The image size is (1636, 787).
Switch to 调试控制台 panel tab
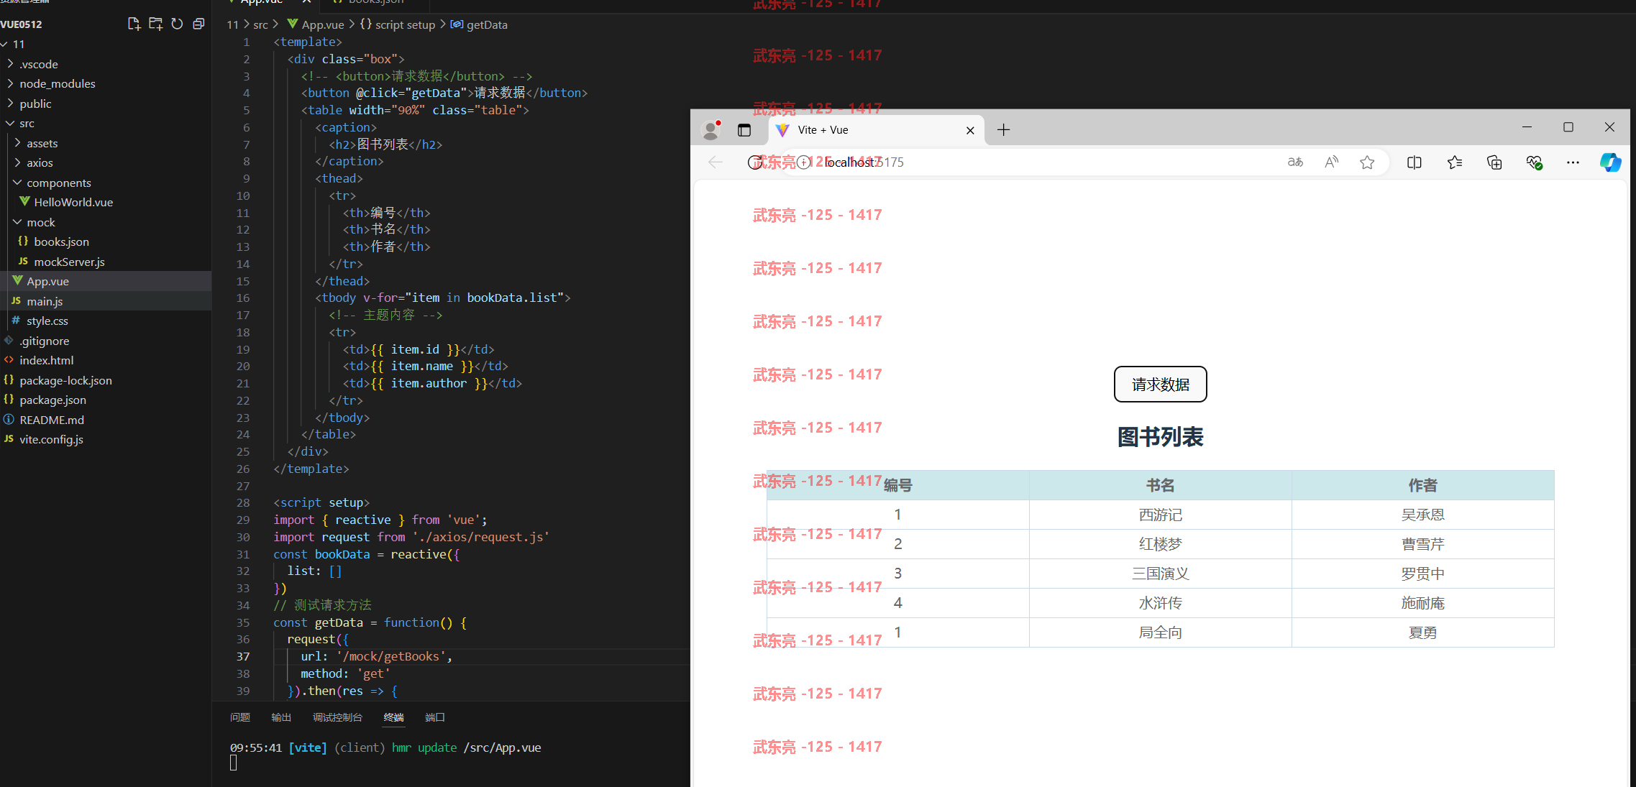pos(337,717)
